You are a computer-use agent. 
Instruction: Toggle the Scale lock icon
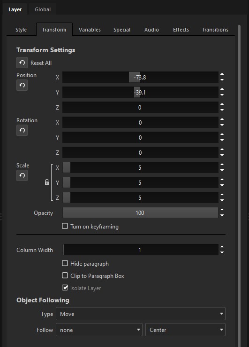[x=47, y=182]
